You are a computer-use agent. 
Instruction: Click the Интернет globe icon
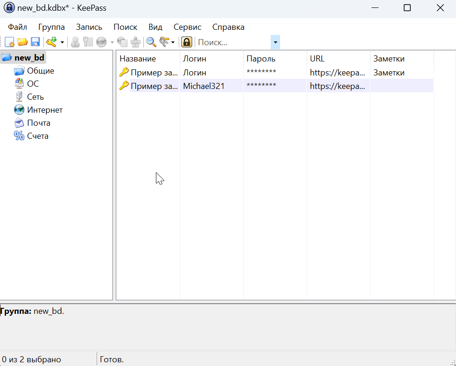(x=19, y=110)
